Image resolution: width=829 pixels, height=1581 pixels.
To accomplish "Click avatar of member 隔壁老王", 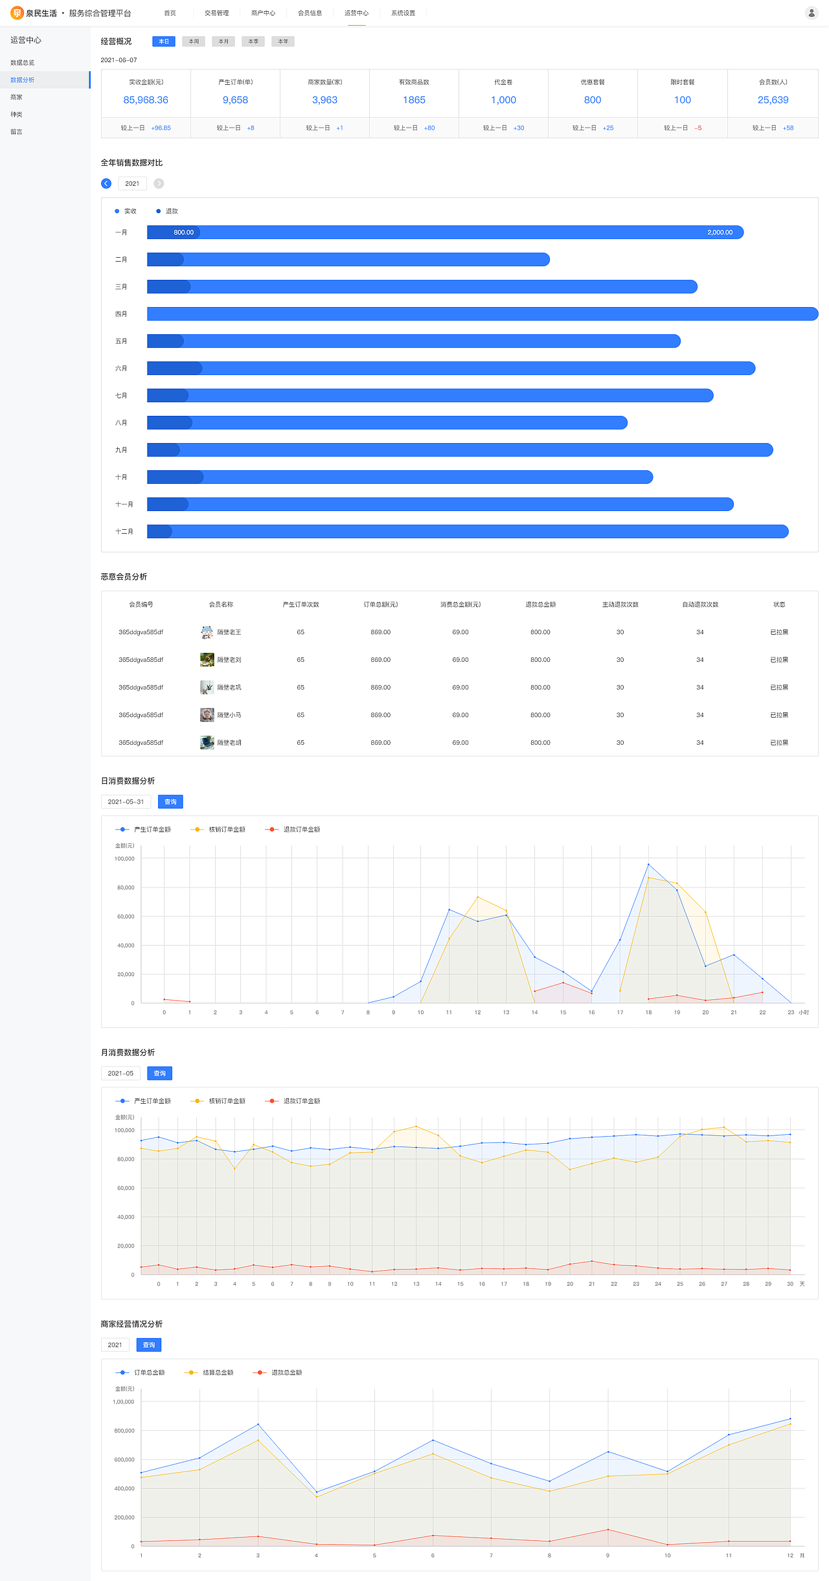I will pos(207,632).
